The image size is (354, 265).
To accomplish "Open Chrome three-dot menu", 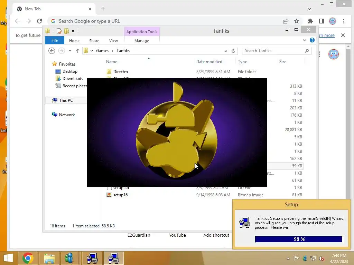I will (344, 21).
